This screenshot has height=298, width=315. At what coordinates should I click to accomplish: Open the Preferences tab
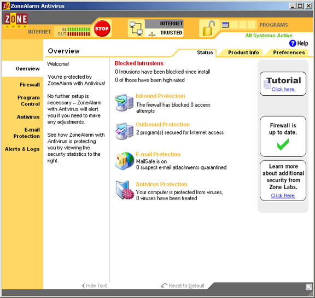tap(289, 52)
